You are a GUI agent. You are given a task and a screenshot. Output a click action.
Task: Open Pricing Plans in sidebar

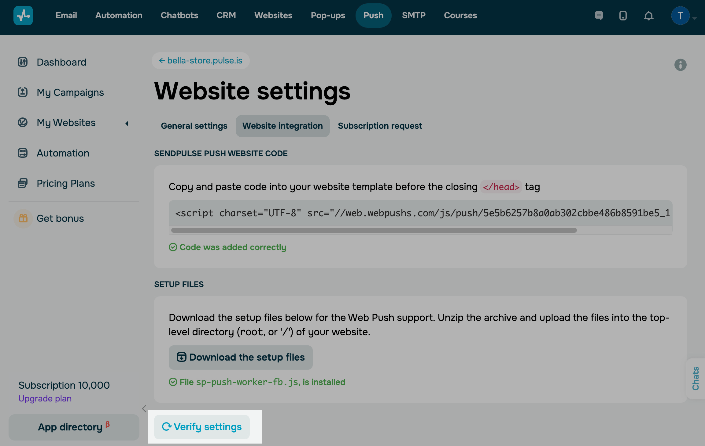(65, 183)
